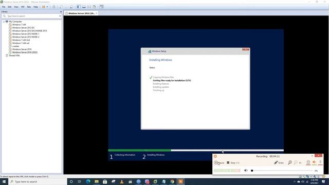The width and height of the screenshot is (329, 185).
Task: Toggle the recorder microphone icon
Action: pyautogui.click(x=320, y=162)
